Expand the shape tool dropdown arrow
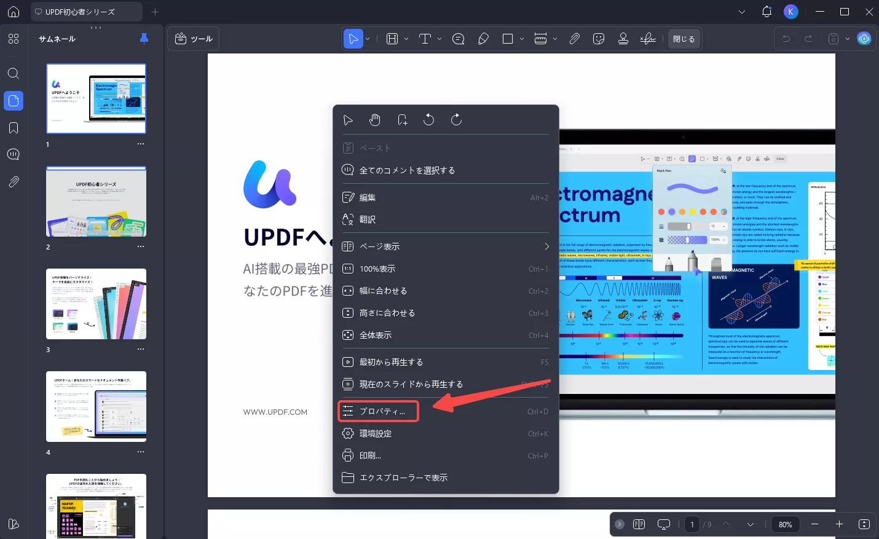879x539 pixels. [522, 39]
